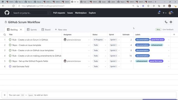The width and height of the screenshot is (178, 100).
Task: Open a new browser tab with the plus
Action: (x=155, y=2)
